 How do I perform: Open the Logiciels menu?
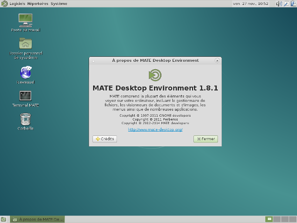(x=17, y=3)
